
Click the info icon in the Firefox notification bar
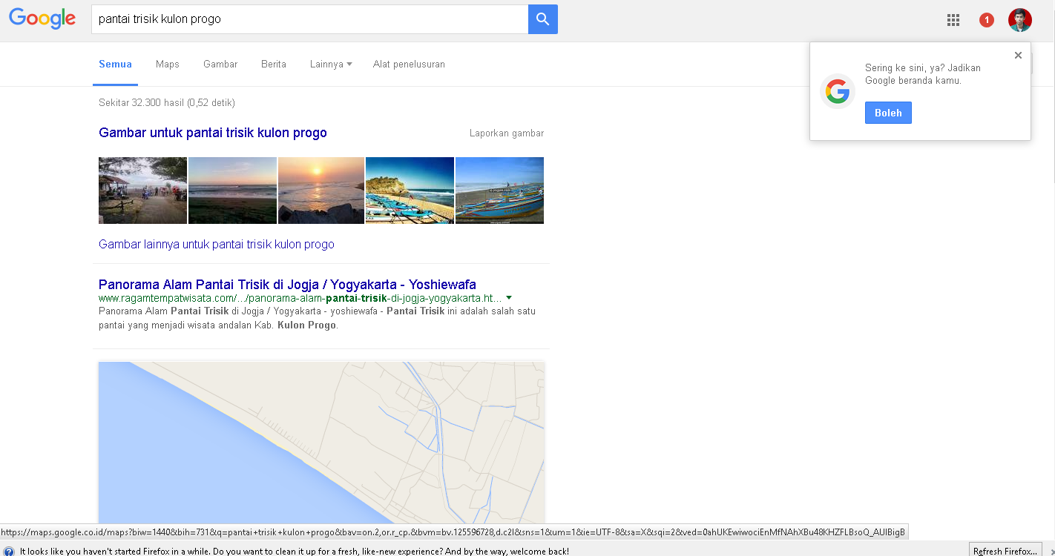point(7,551)
